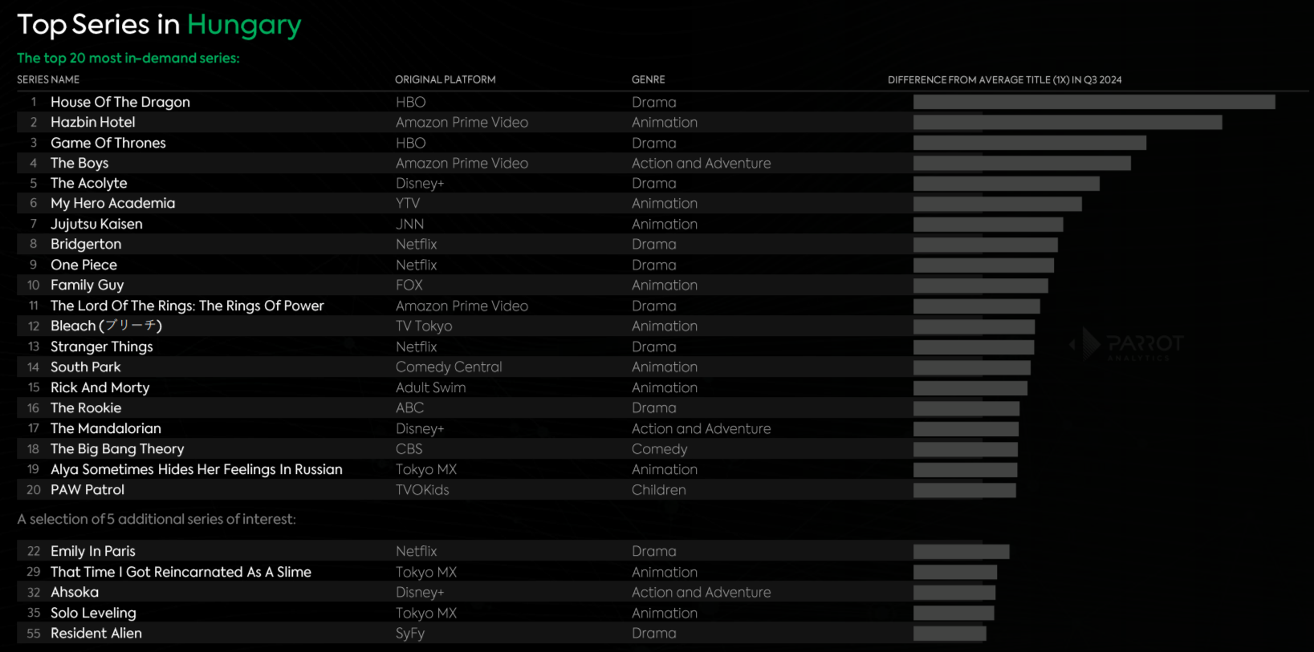The height and width of the screenshot is (652, 1314).
Task: Click the 'House Of The Dragon' series name
Action: pos(120,102)
